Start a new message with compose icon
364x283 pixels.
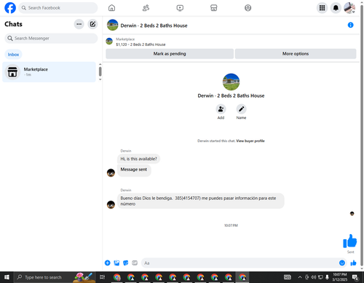(x=92, y=24)
